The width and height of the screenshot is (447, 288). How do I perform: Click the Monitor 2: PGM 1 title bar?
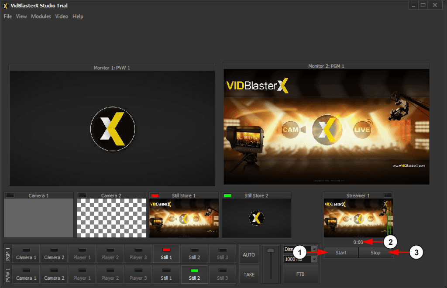coord(326,66)
